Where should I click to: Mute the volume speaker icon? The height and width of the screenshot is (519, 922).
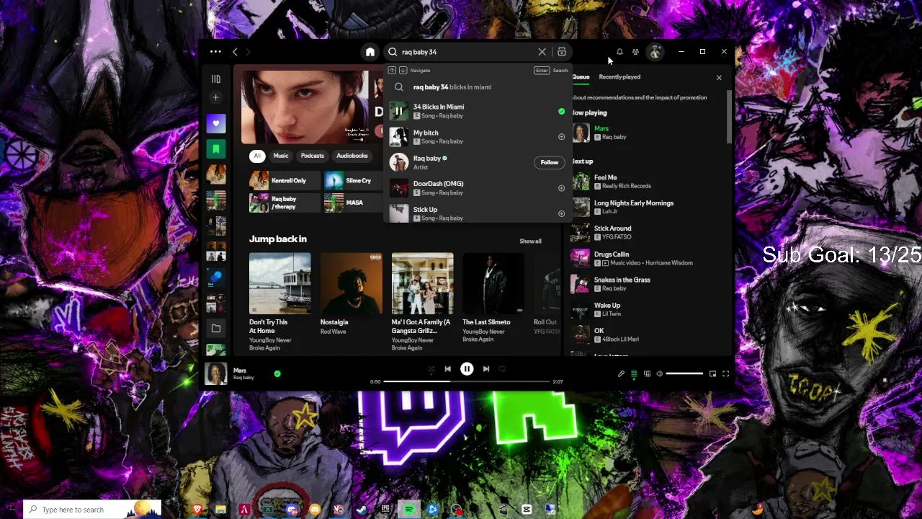click(x=659, y=374)
